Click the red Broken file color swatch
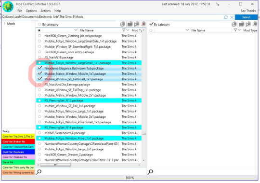Screen dimensions: 260x183 (x=18, y=141)
